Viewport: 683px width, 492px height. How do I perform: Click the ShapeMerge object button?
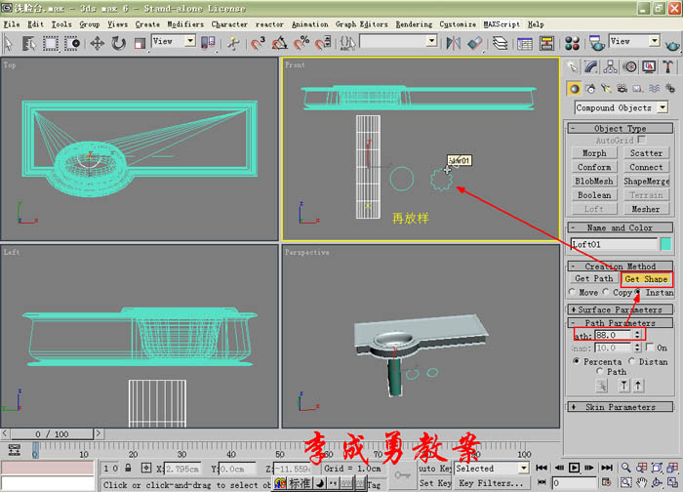[x=646, y=181]
